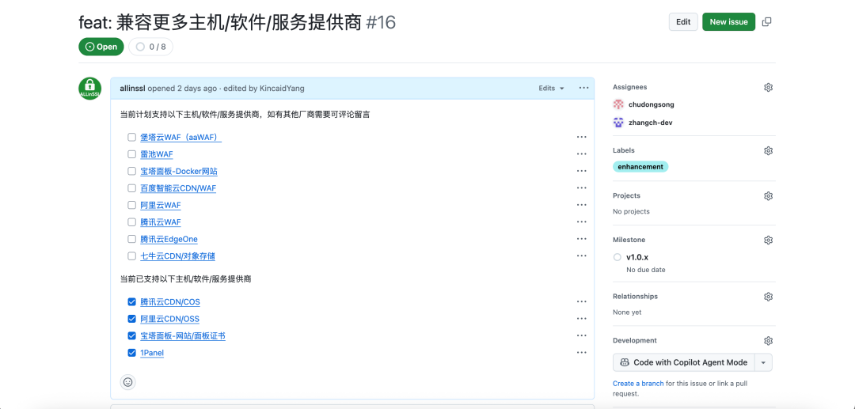Expand the Edits history dropdown
This screenshot has width=855, height=409.
(x=551, y=89)
